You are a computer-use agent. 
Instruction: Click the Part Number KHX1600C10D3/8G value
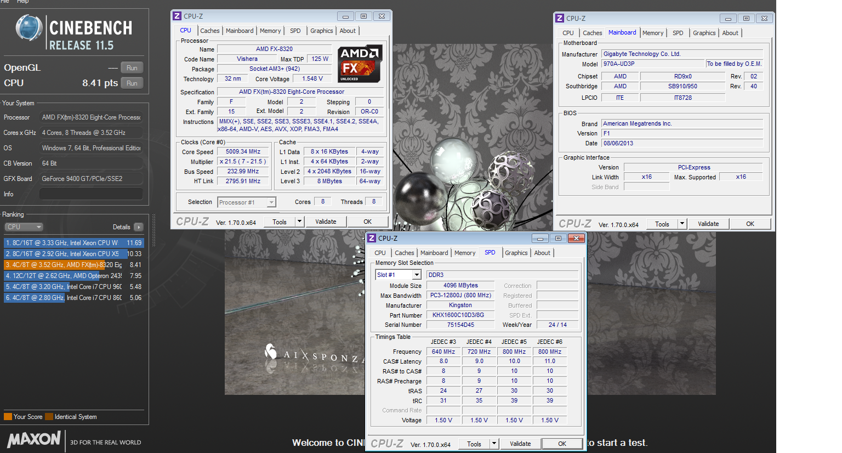pos(460,315)
